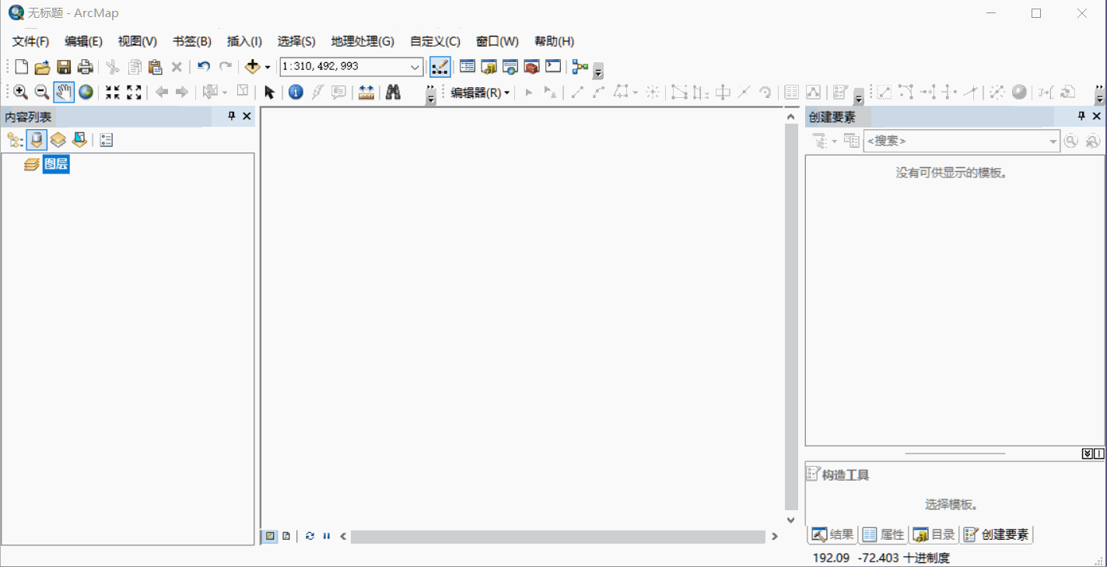Open the Search window icon
1107x567 pixels.
tap(510, 67)
